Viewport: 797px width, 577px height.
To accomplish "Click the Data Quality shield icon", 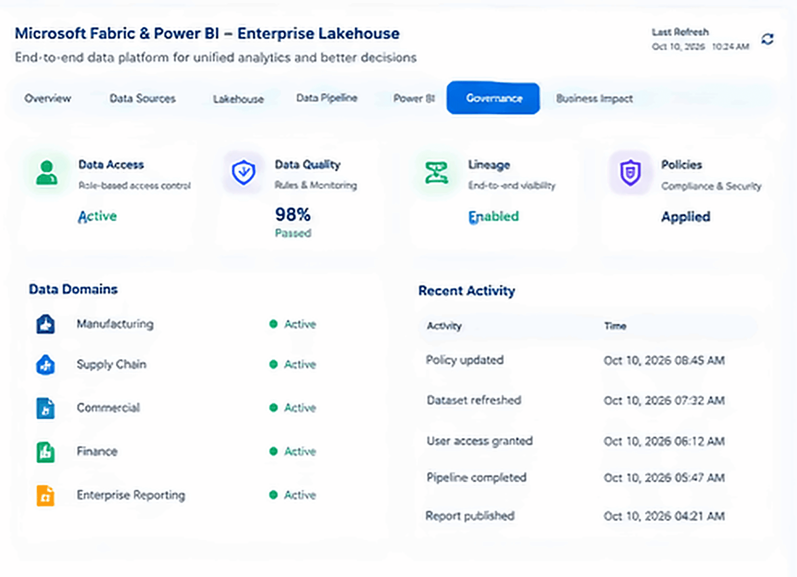I will 243,172.
